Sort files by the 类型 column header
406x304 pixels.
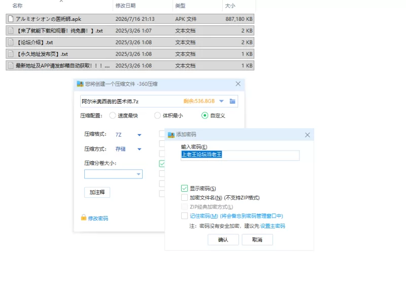(x=180, y=6)
